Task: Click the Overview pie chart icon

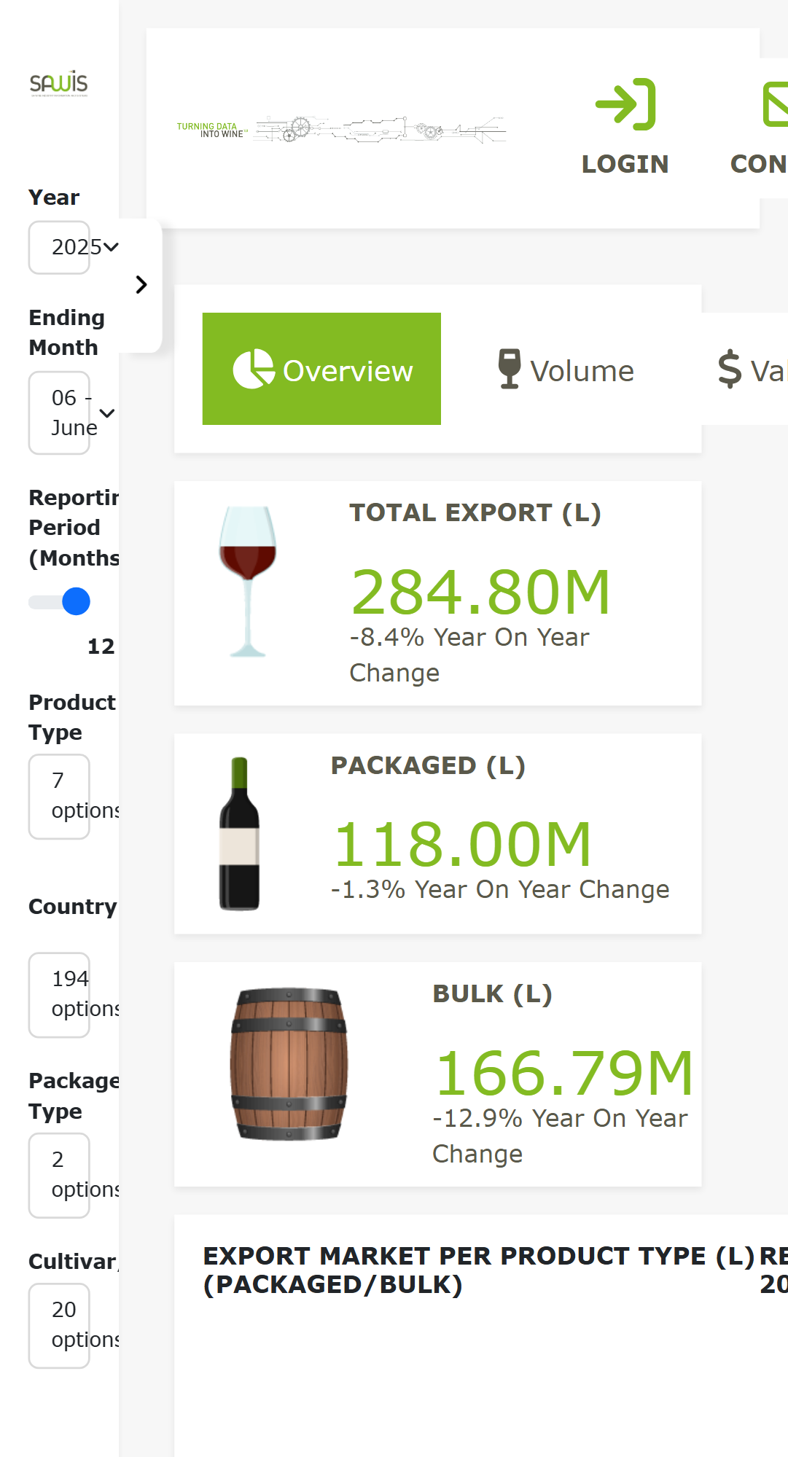Action: click(253, 369)
